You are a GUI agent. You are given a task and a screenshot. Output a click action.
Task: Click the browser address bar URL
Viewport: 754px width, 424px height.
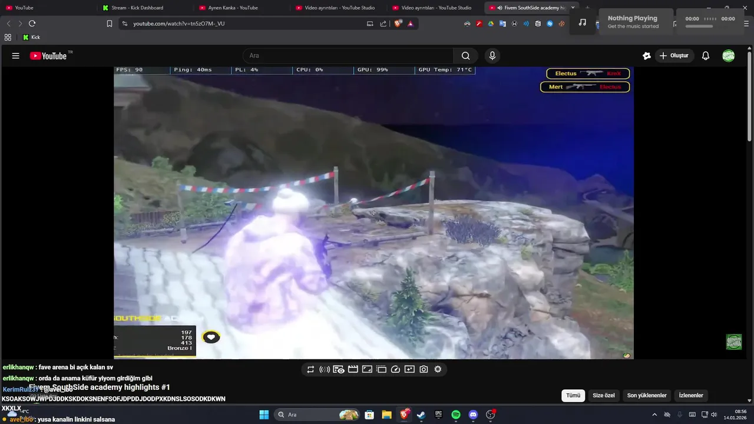(x=179, y=24)
